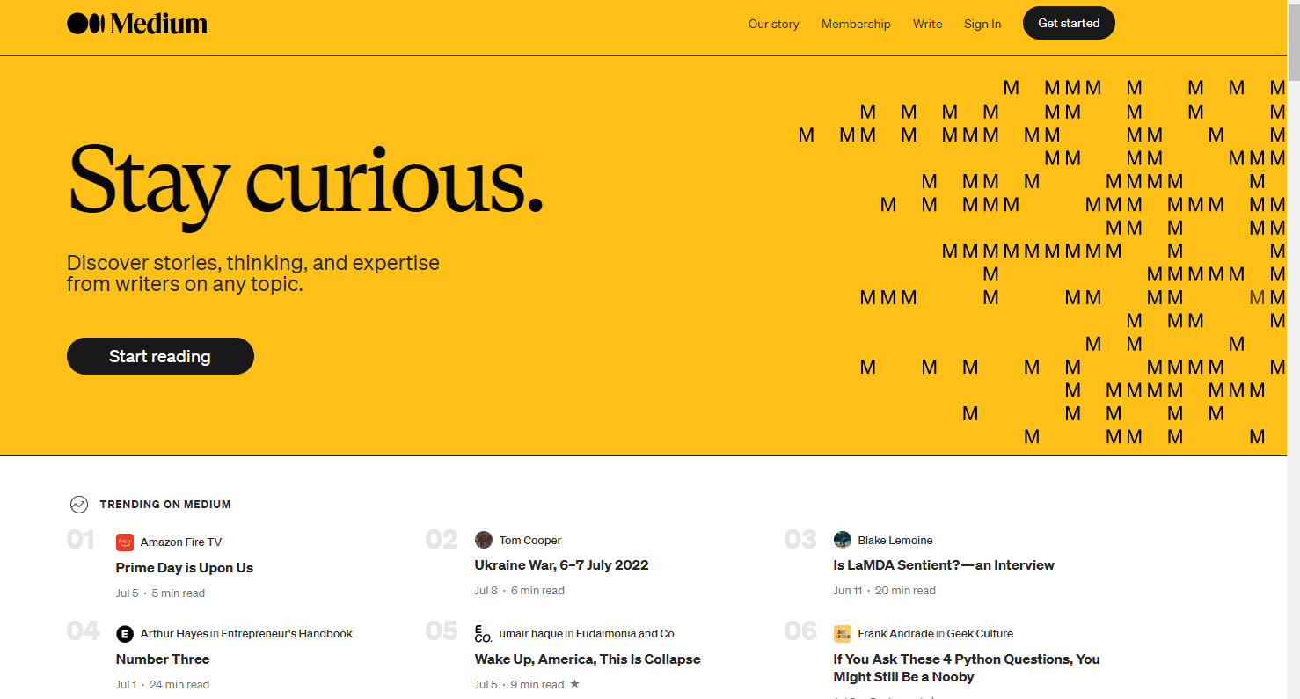Open Geek Culture publication link
This screenshot has width=1300, height=699.
click(980, 634)
